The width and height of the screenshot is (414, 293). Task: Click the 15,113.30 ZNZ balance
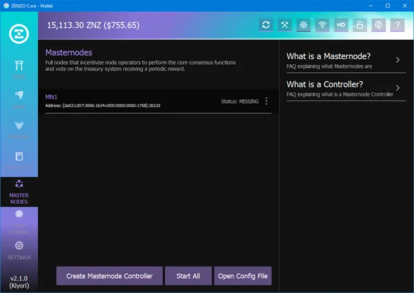pyautogui.click(x=93, y=25)
